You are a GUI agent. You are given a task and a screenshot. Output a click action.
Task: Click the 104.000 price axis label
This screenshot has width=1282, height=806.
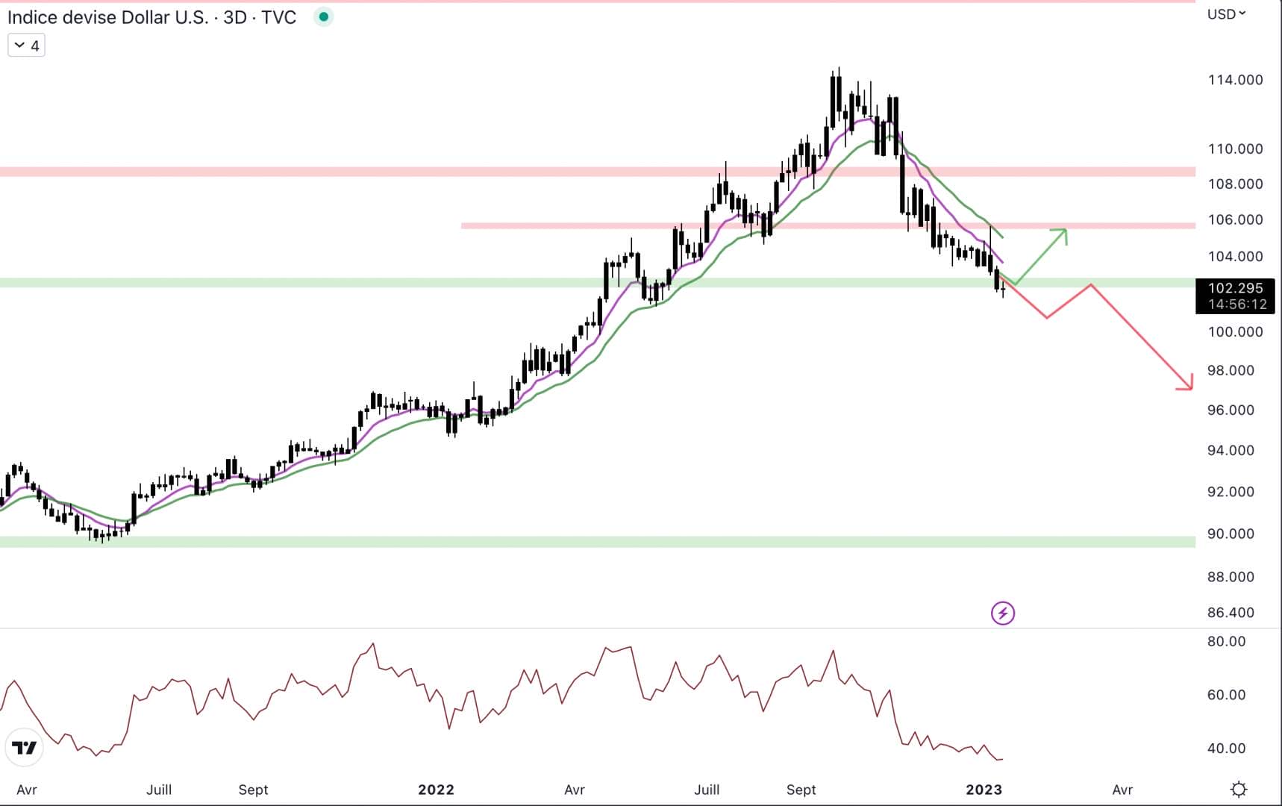[x=1235, y=256]
